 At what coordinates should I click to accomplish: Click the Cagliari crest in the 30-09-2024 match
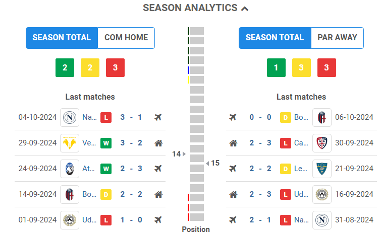[321, 143]
